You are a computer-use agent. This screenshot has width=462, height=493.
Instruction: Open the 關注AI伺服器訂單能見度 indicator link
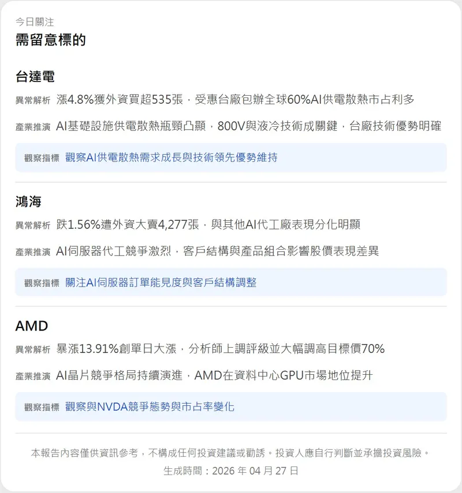click(x=161, y=283)
